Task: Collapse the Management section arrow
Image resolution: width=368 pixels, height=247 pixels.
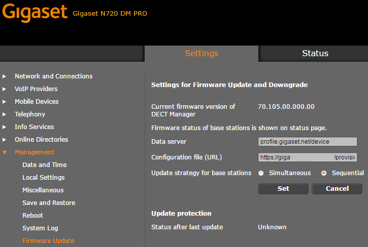Action: (5, 152)
